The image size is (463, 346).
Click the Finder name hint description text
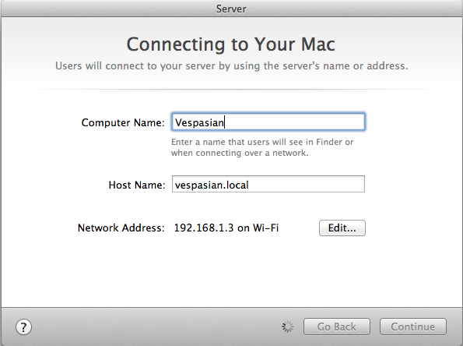point(262,147)
